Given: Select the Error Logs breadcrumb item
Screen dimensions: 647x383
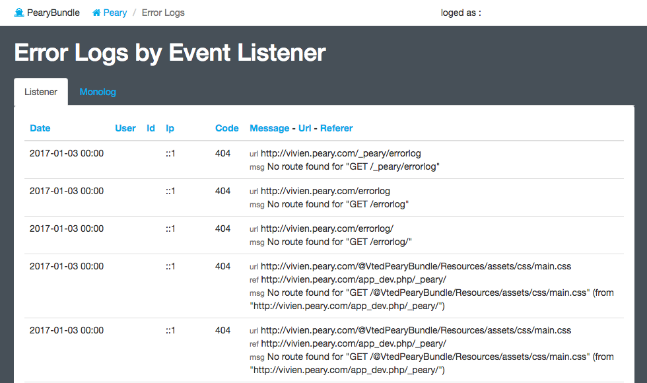Looking at the screenshot, I should click(163, 13).
